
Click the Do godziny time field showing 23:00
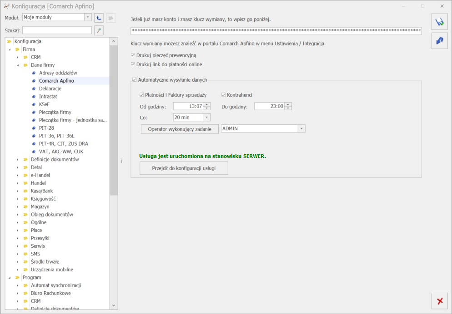(270, 106)
